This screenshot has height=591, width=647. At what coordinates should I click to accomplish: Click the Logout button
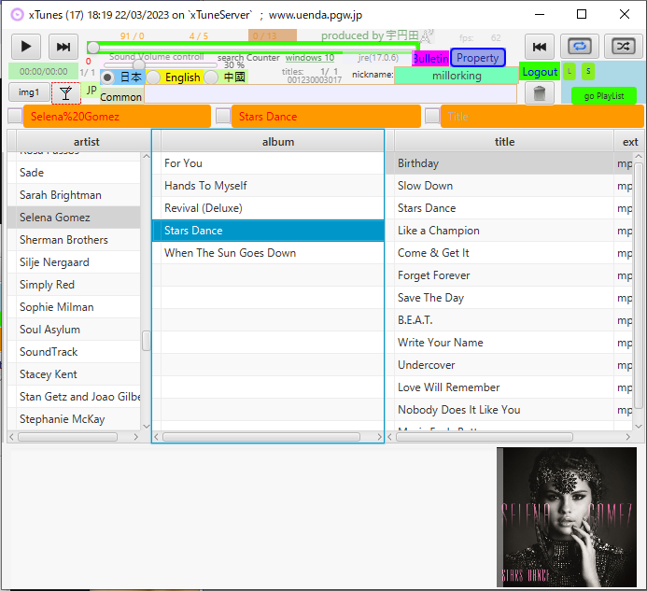[x=540, y=72]
